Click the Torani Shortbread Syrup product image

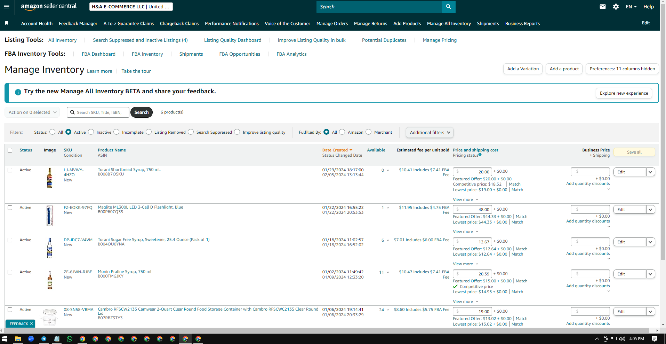point(50,178)
